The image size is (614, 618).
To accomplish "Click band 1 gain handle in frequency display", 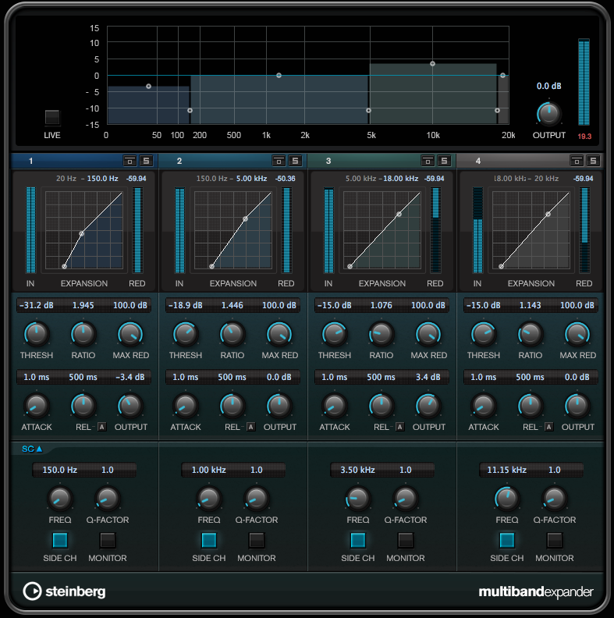I will click(x=148, y=87).
